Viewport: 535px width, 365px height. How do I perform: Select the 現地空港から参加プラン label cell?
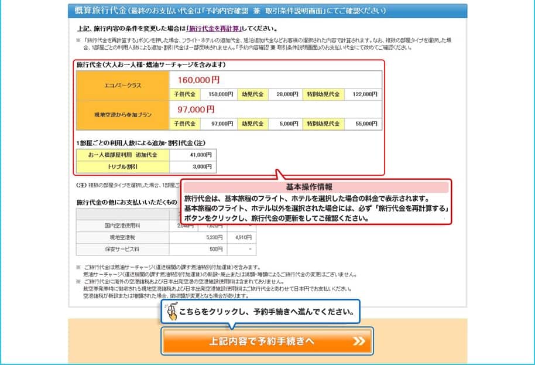122,115
